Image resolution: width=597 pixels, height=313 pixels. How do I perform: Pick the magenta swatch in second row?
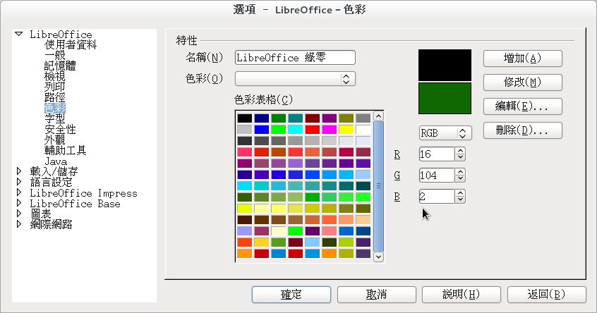pos(330,130)
